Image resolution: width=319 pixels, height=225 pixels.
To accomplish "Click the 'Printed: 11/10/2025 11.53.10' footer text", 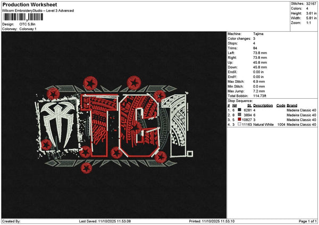I will pyautogui.click(x=212, y=221).
